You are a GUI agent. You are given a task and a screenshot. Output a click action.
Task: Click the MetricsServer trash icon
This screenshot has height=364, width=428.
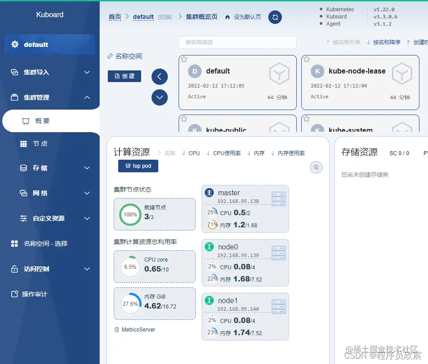click(x=117, y=330)
